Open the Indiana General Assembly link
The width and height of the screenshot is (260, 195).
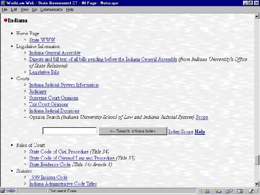pos(55,53)
